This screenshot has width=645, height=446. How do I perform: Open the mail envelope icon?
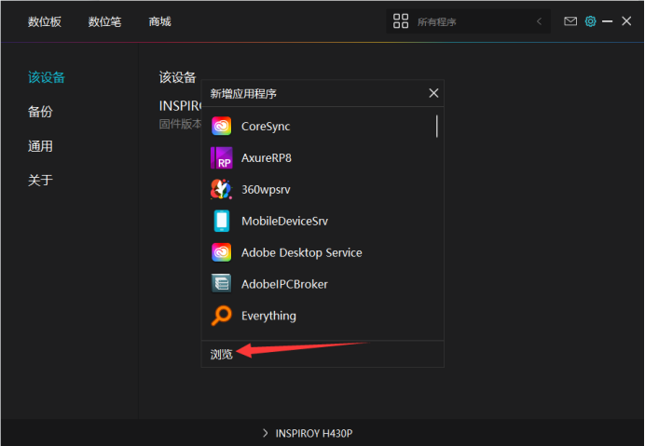(570, 21)
